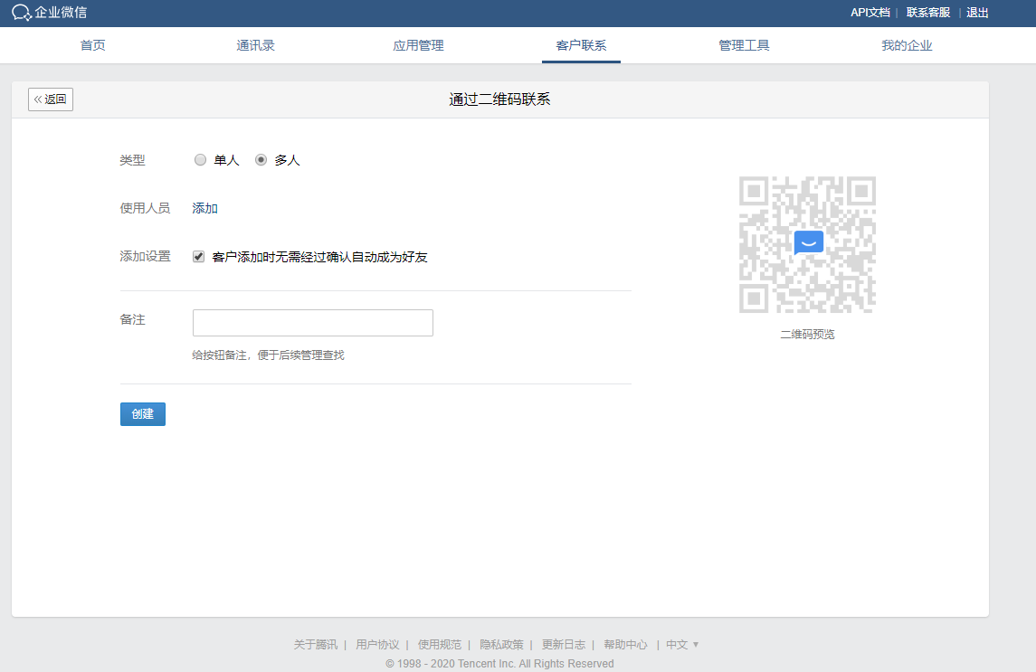Click the 使用人员 field label
The image size is (1036, 672).
point(145,208)
